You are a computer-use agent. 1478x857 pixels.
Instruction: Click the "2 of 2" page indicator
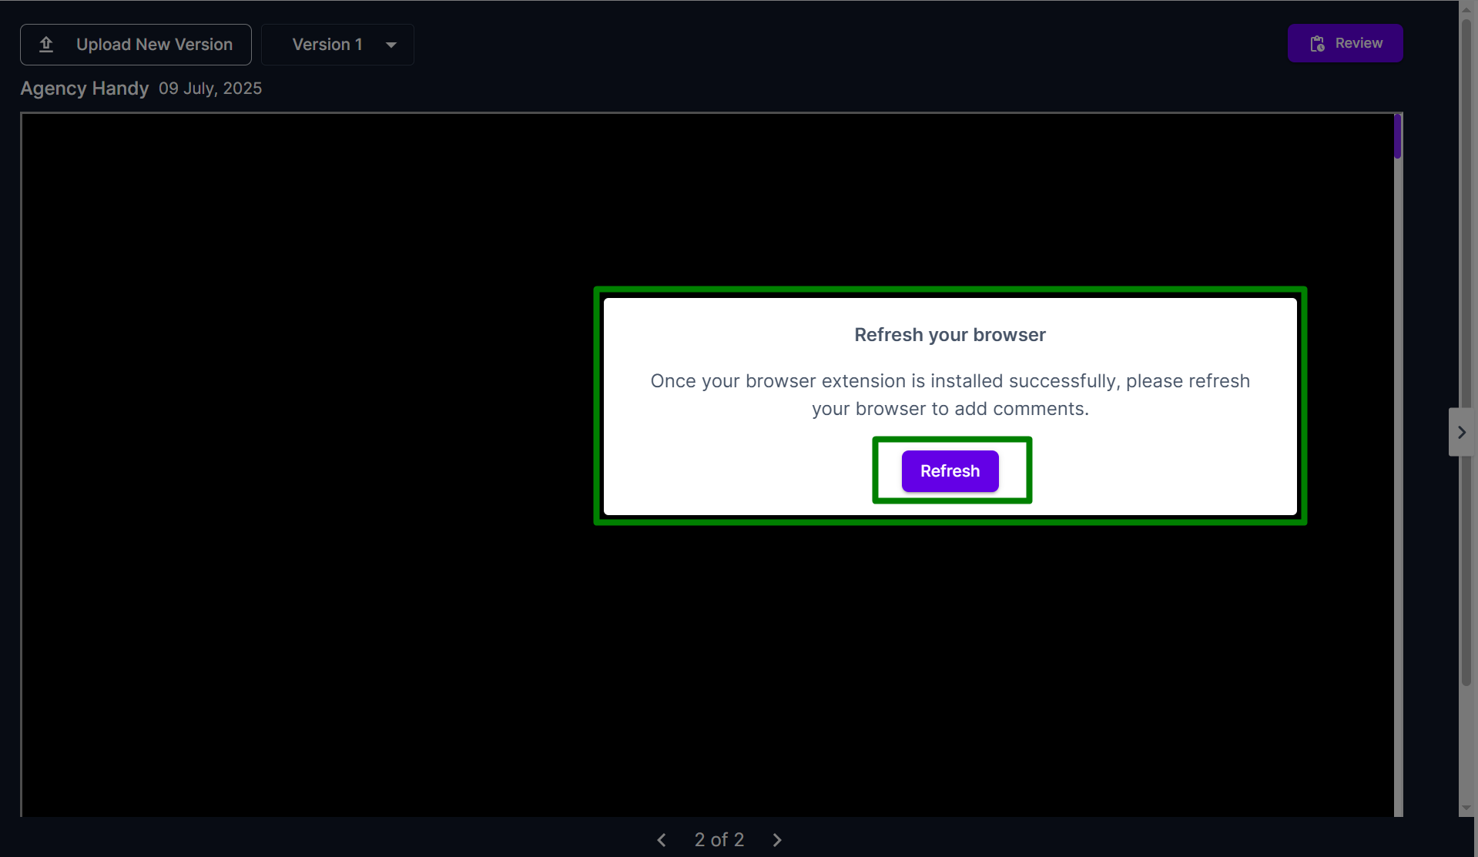(719, 840)
